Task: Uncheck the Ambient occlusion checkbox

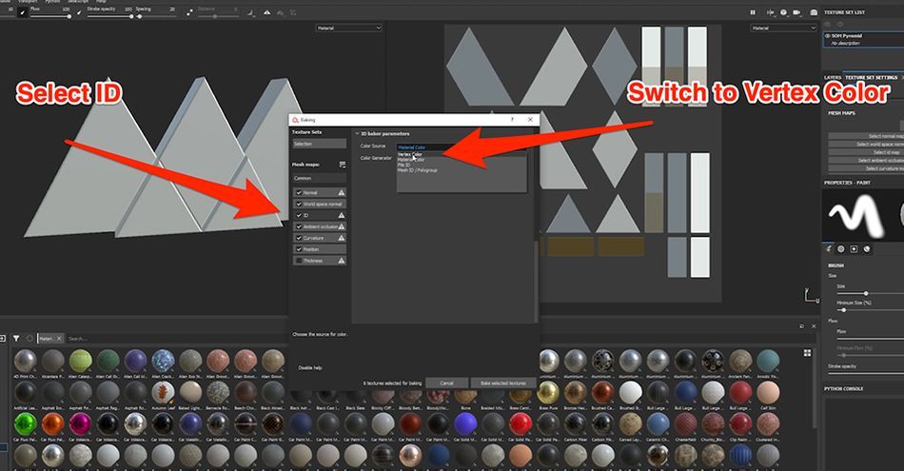Action: tap(299, 226)
